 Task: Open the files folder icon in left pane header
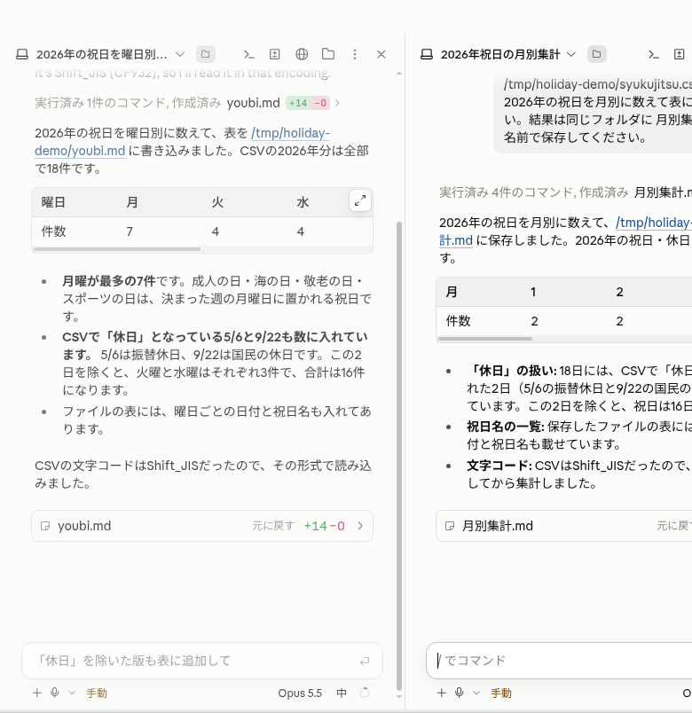[x=328, y=55]
